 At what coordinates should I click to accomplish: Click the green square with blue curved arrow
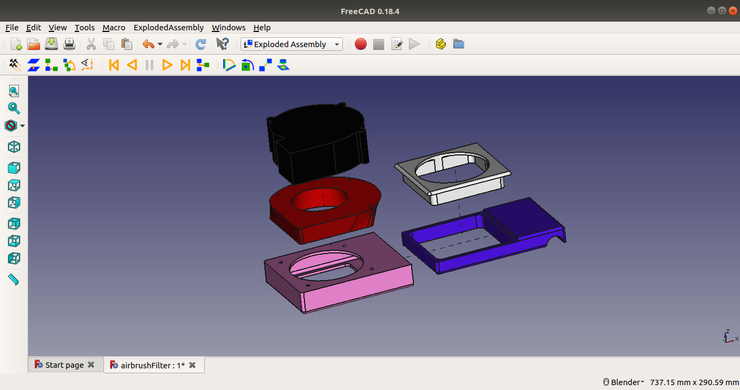point(248,65)
